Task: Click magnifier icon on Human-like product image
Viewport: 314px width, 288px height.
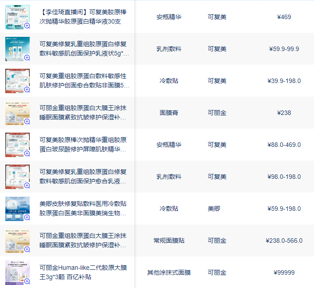Action: pos(27,281)
